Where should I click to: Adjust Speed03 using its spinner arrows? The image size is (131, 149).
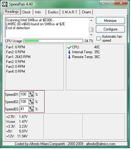(x=31, y=109)
